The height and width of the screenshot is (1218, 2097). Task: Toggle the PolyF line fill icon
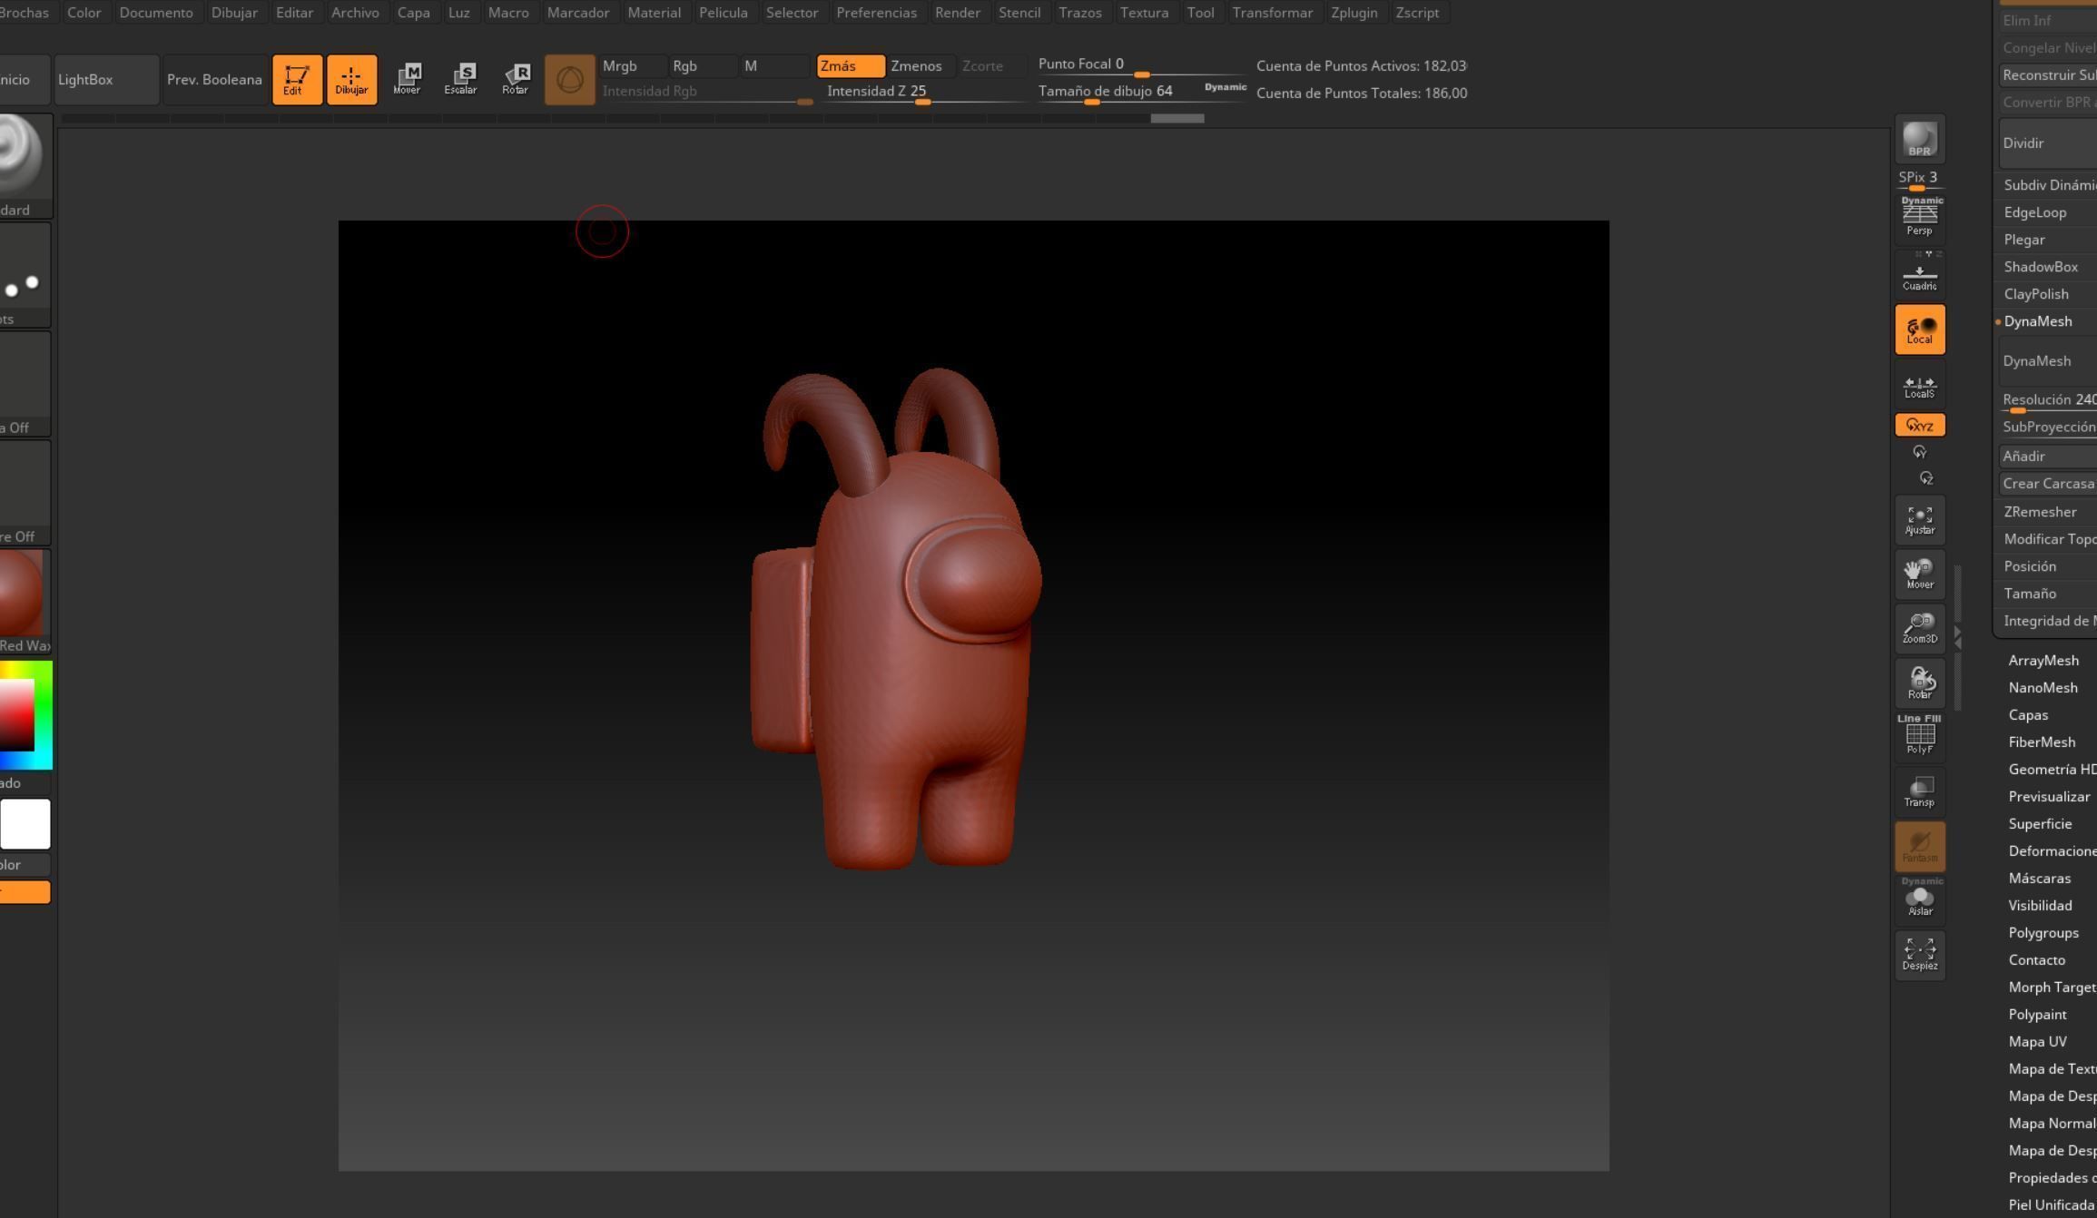click(1919, 735)
